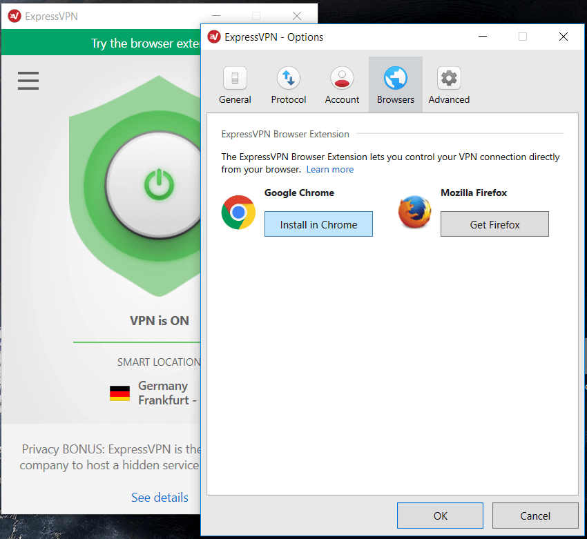Click the Get Firefox button
587x539 pixels.
pos(494,224)
